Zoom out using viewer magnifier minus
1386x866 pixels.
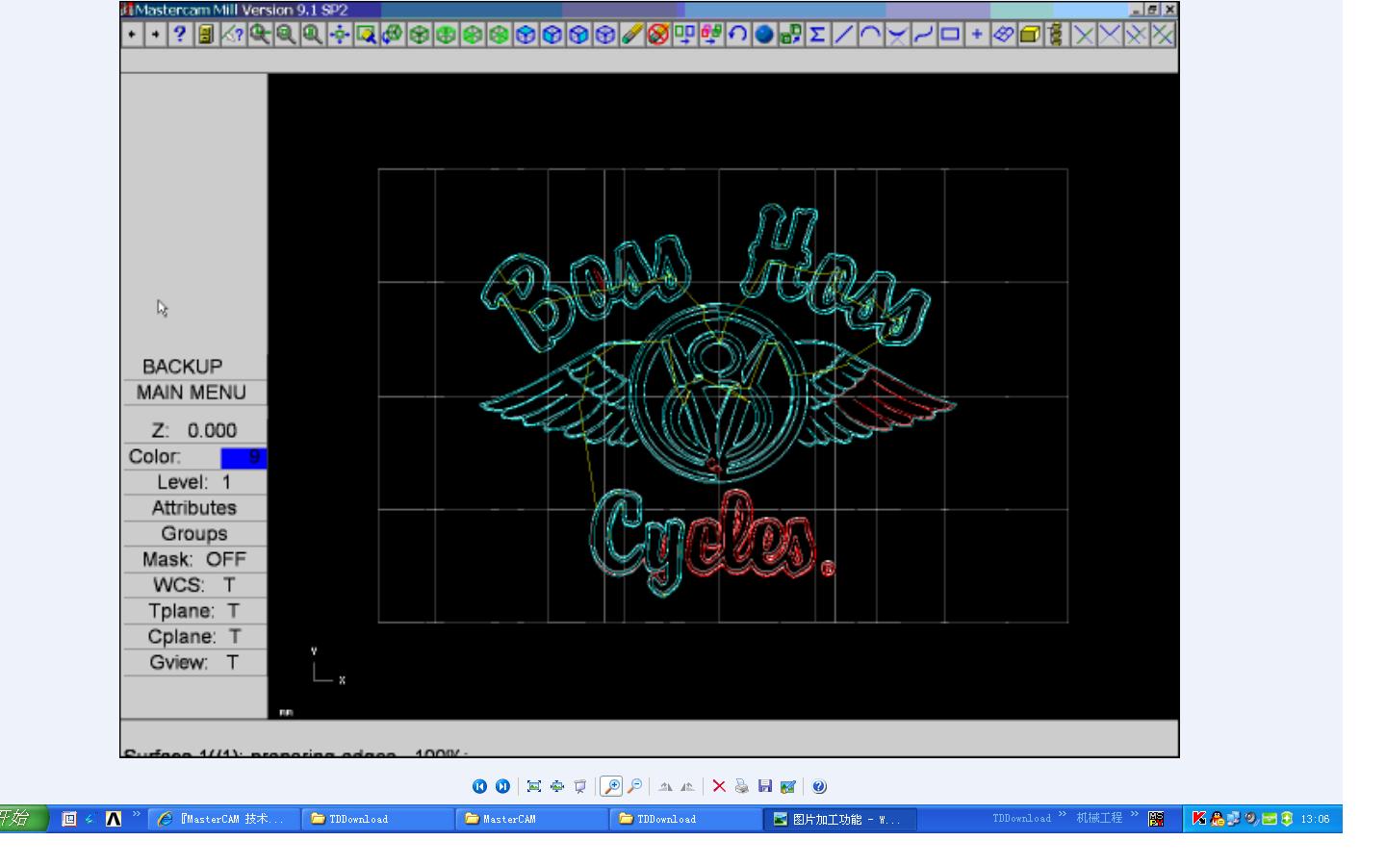point(634,786)
